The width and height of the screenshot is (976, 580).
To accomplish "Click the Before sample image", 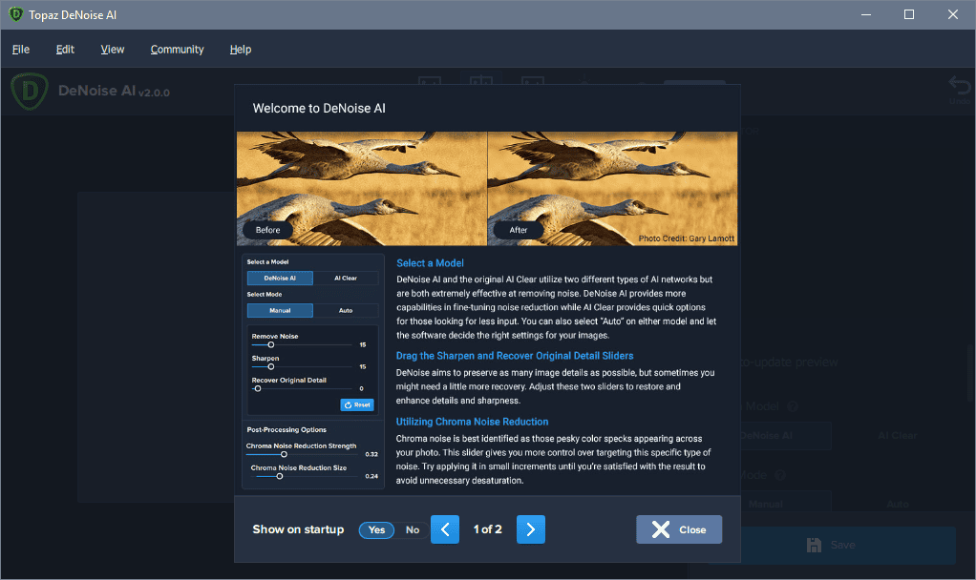I will pyautogui.click(x=362, y=188).
